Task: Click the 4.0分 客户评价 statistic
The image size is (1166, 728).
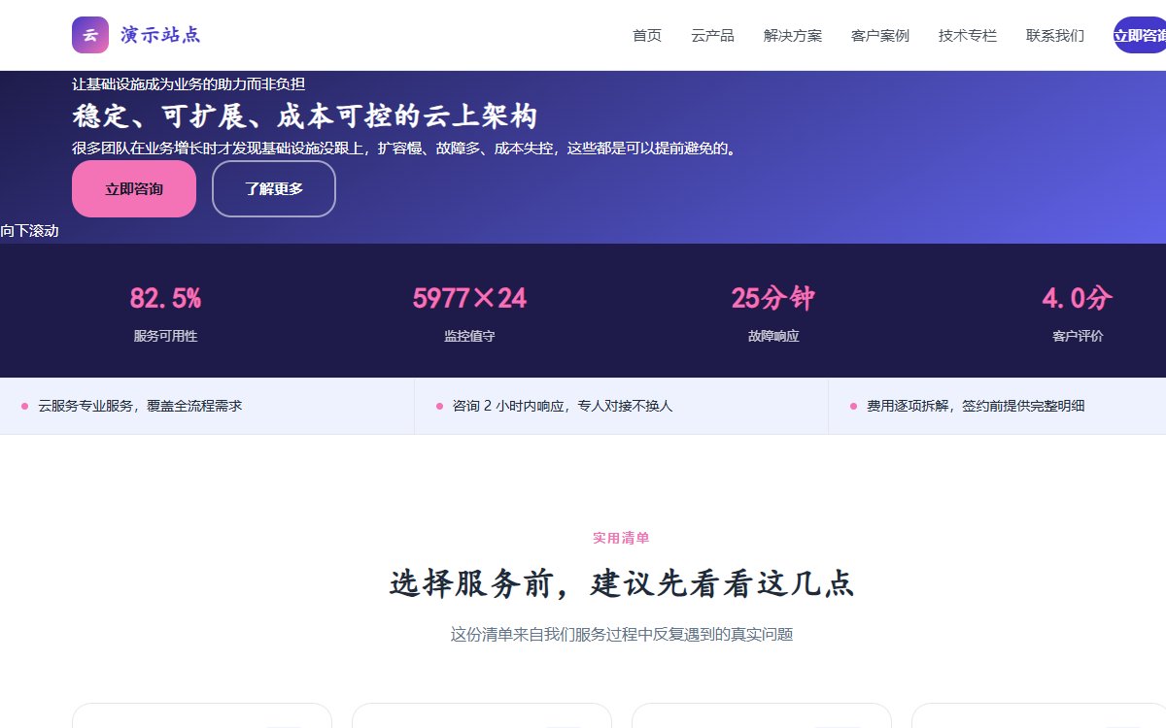Action: (x=1078, y=313)
